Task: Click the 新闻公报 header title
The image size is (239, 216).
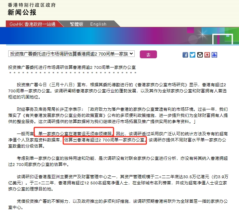Action: click(22, 12)
